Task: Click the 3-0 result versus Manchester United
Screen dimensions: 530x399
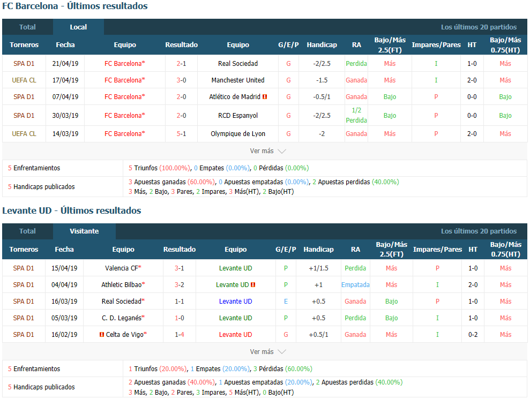Action: [x=181, y=80]
